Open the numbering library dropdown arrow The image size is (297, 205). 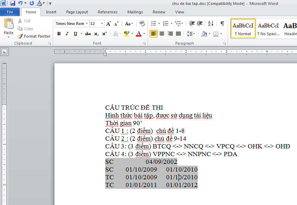tap(171, 24)
